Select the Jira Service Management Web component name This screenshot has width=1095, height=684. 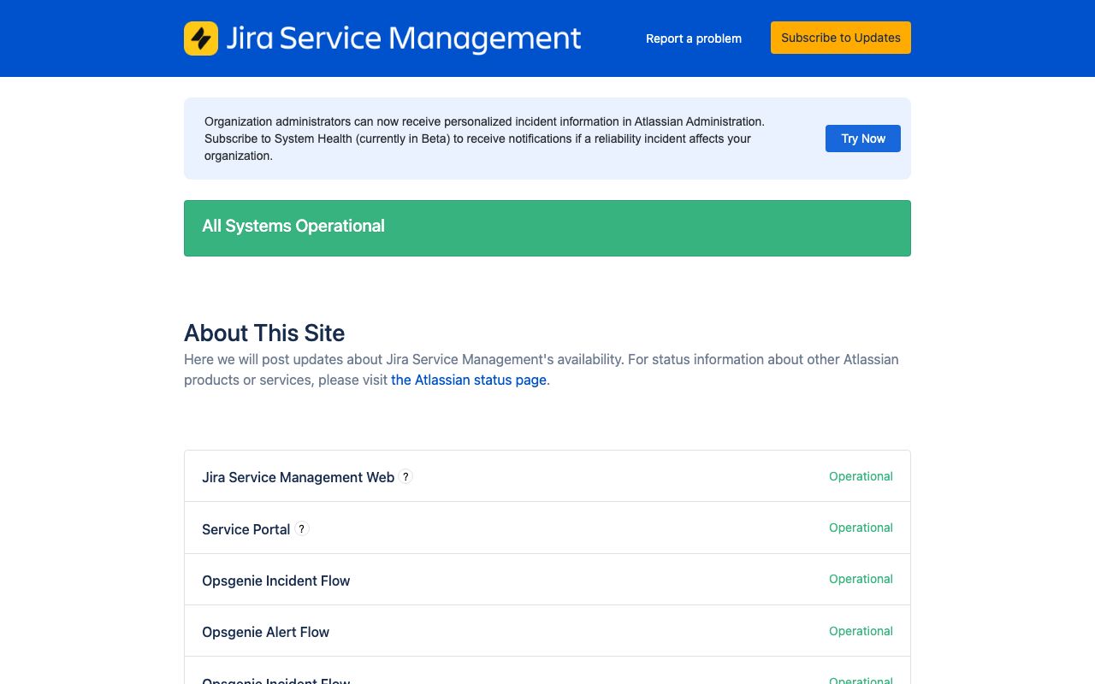click(x=298, y=477)
